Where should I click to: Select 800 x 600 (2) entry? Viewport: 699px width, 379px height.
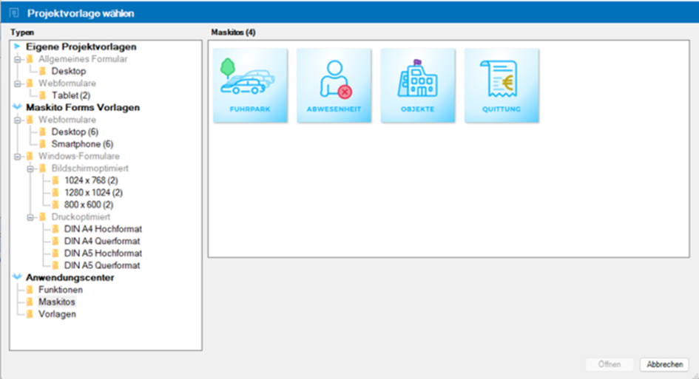88,205
